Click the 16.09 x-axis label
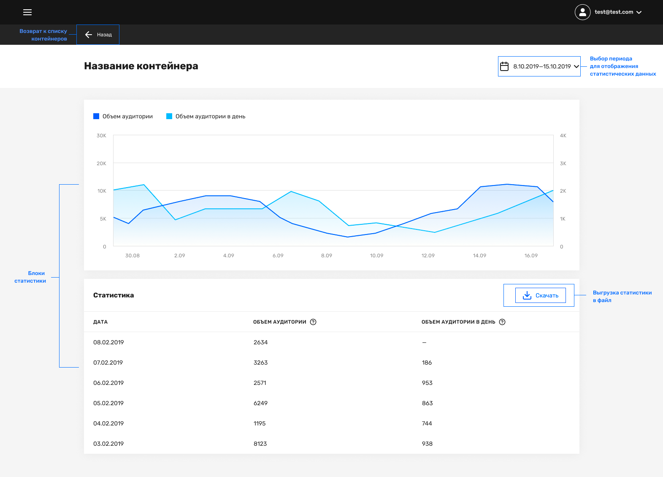Image resolution: width=663 pixels, height=477 pixels. (531, 256)
